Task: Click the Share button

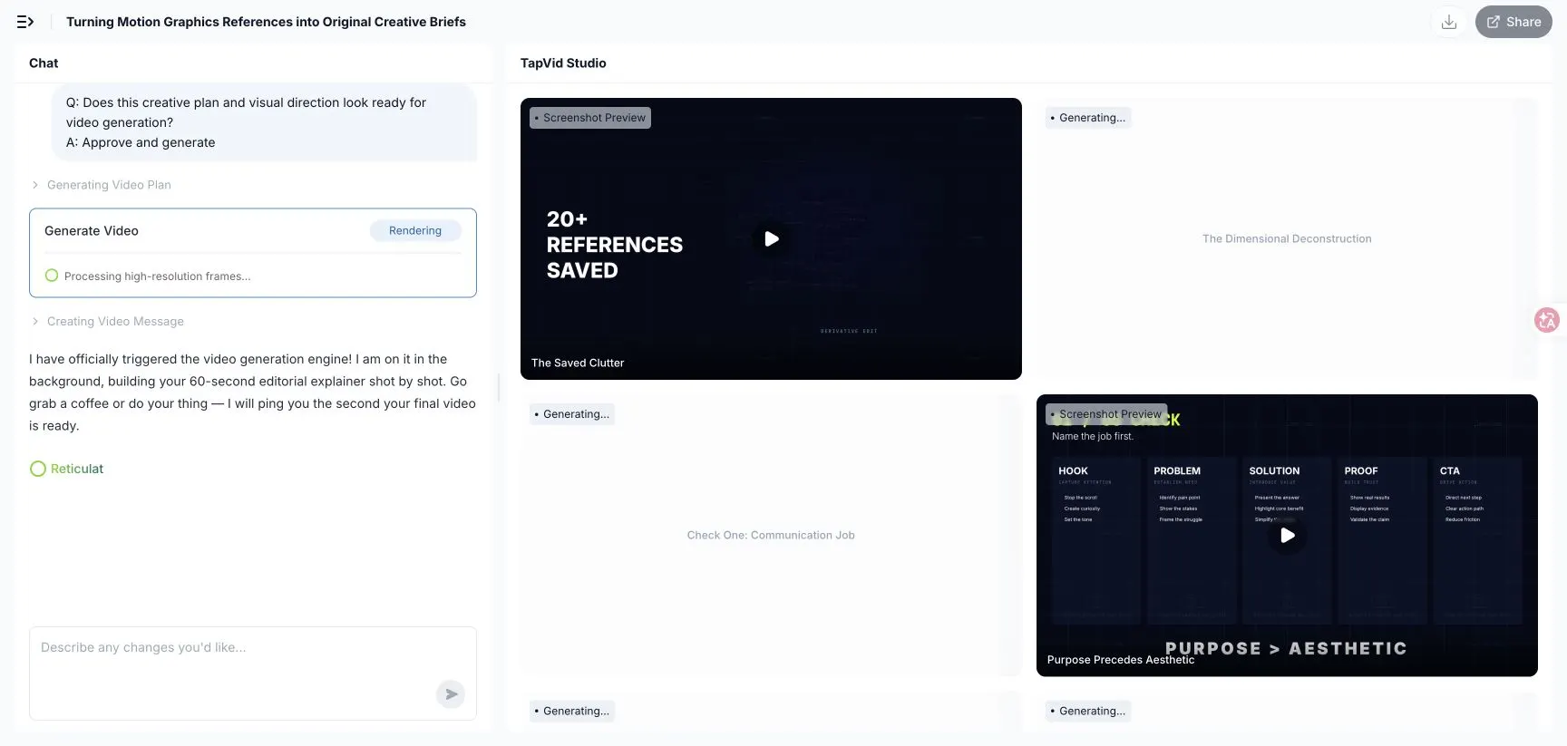Action: (1513, 22)
